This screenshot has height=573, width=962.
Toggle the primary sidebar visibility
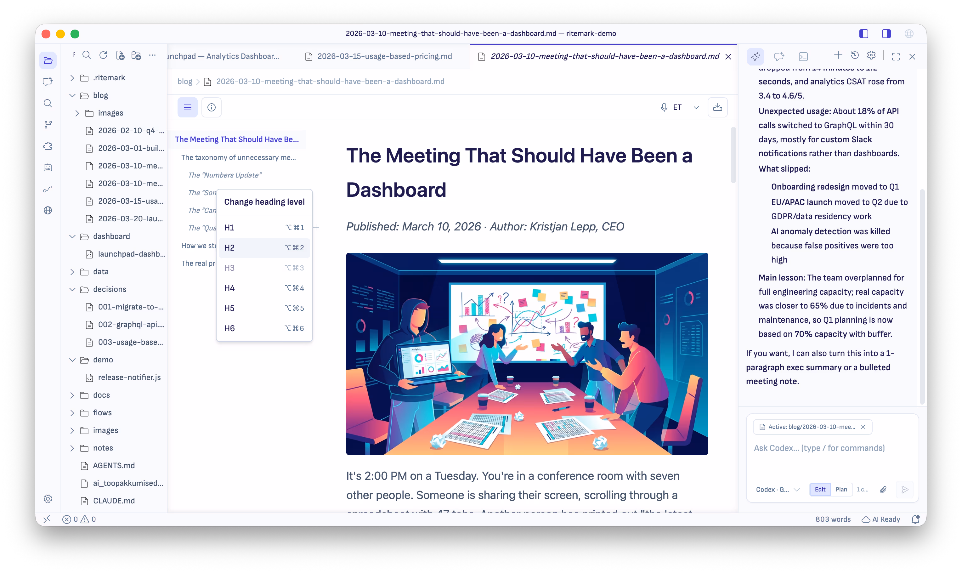coord(864,34)
